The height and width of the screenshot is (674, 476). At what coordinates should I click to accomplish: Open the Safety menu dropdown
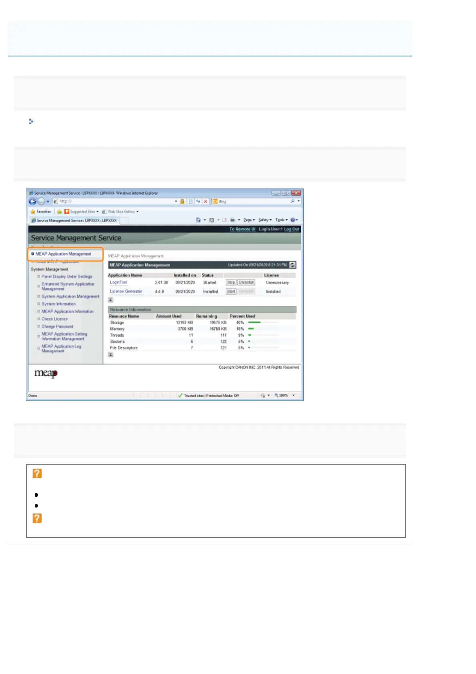265,220
